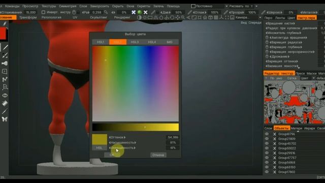Toggle visibility of Group47757
325x183 pixels.
click(267, 158)
